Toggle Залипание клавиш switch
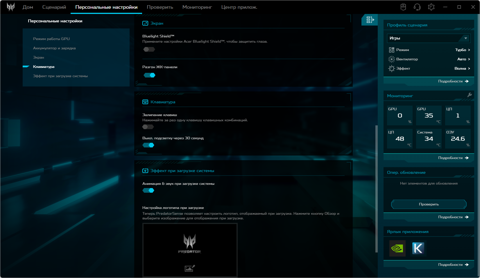This screenshot has width=480, height=278. tap(148, 127)
